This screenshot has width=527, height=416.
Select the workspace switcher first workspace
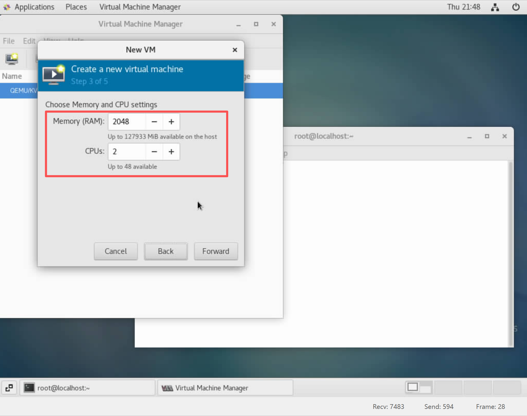pos(419,387)
